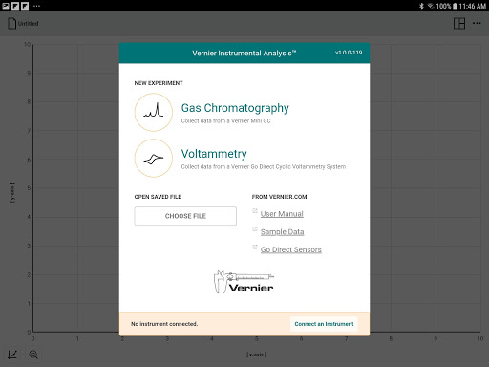Open the top-right three-dot options menu
489x367 pixels.
point(477,23)
